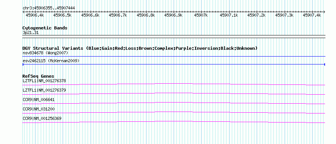Click the 45906.6k ruler tick label
Screen dimensions: 336x144
[90, 15]
